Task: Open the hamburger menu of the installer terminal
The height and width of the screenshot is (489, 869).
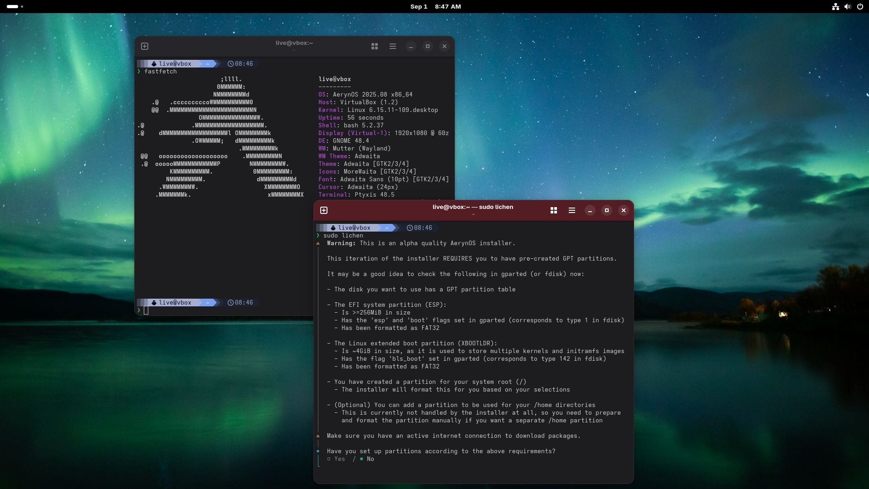Action: 571,210
